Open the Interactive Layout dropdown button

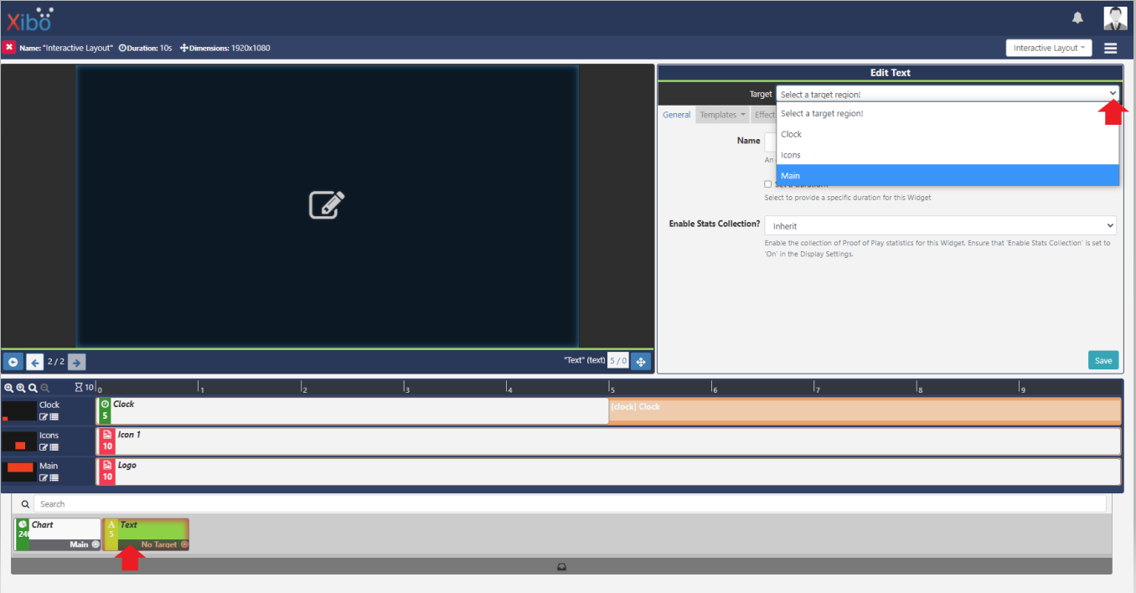click(x=1049, y=49)
